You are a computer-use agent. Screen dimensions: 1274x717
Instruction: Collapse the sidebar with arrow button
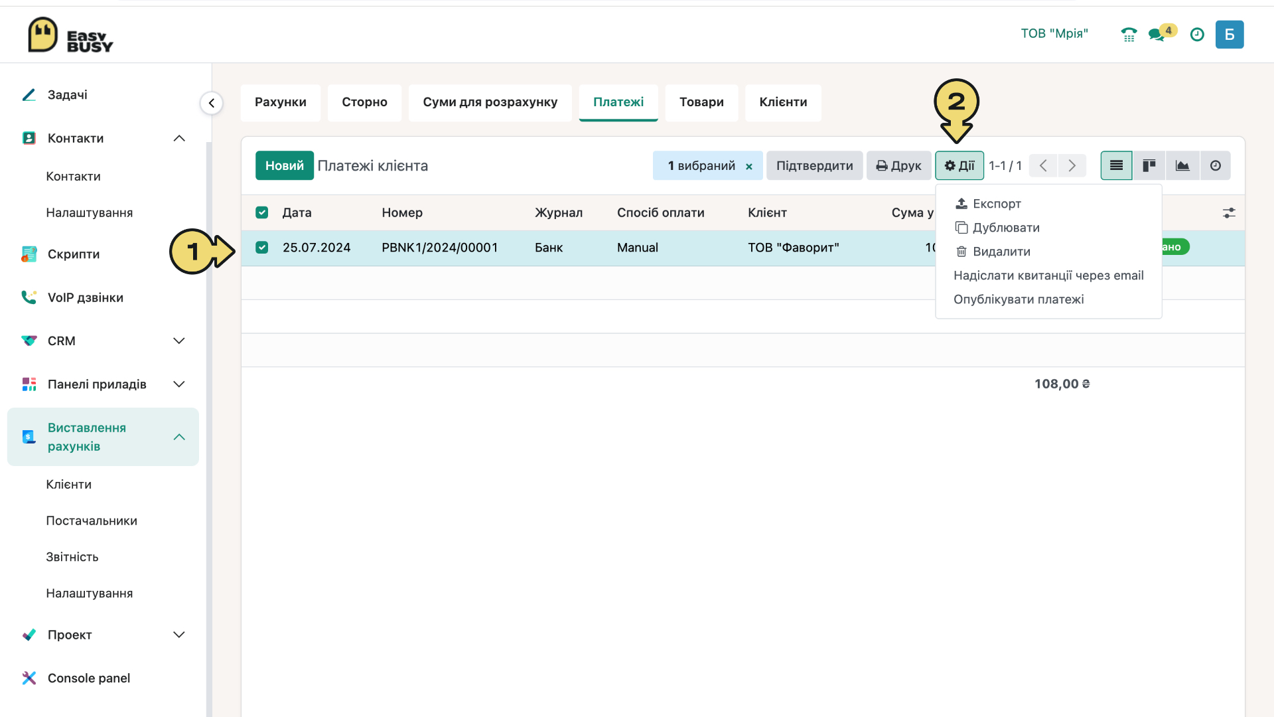pyautogui.click(x=212, y=103)
